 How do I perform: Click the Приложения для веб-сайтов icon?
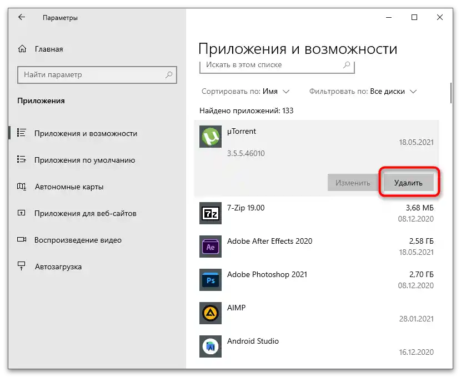22,213
